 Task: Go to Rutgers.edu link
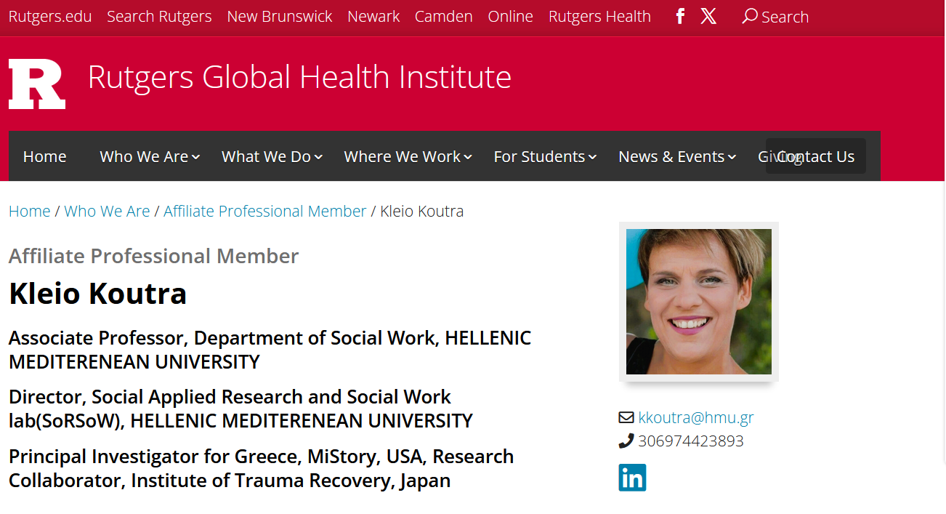tap(50, 16)
